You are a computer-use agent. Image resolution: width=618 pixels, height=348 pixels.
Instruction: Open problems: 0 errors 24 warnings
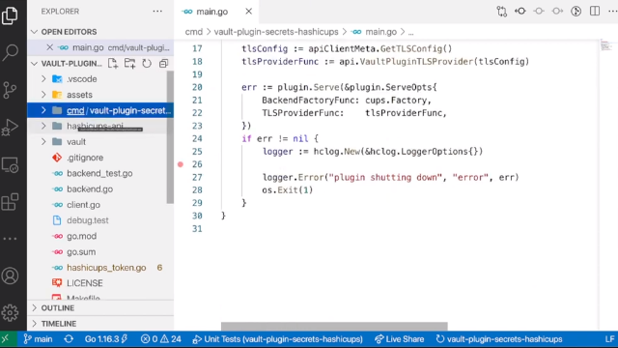[x=161, y=339]
